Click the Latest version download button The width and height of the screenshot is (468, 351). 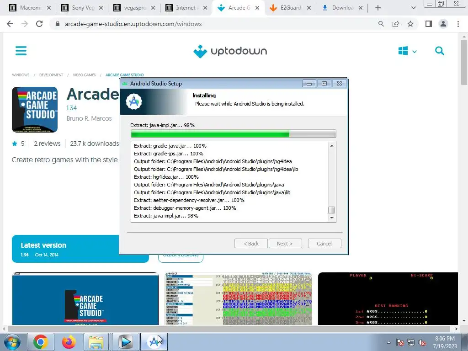click(80, 249)
